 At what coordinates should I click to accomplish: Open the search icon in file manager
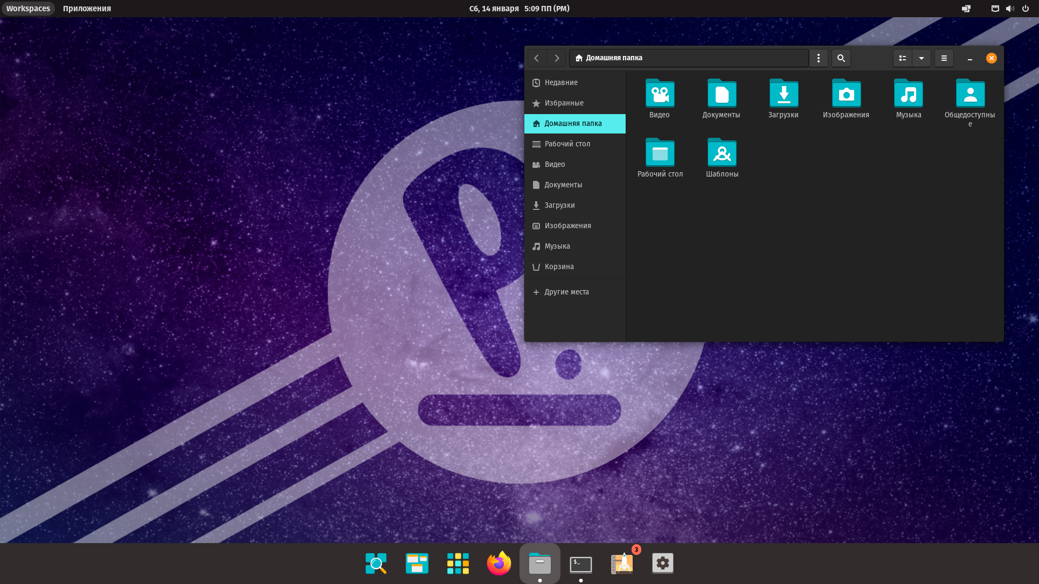point(841,58)
